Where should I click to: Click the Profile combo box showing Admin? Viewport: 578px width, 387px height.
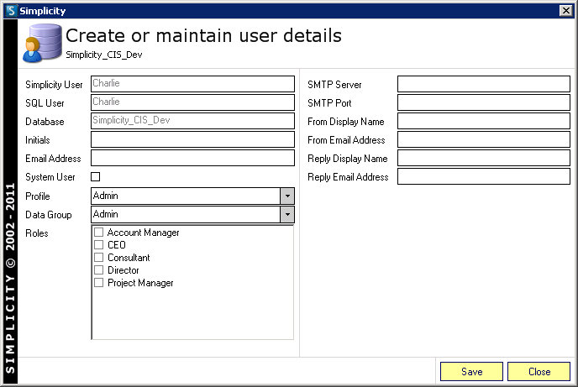[192, 196]
